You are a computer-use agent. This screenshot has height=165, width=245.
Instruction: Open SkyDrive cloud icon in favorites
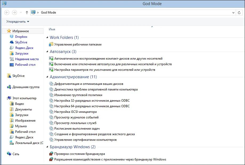point(12,42)
